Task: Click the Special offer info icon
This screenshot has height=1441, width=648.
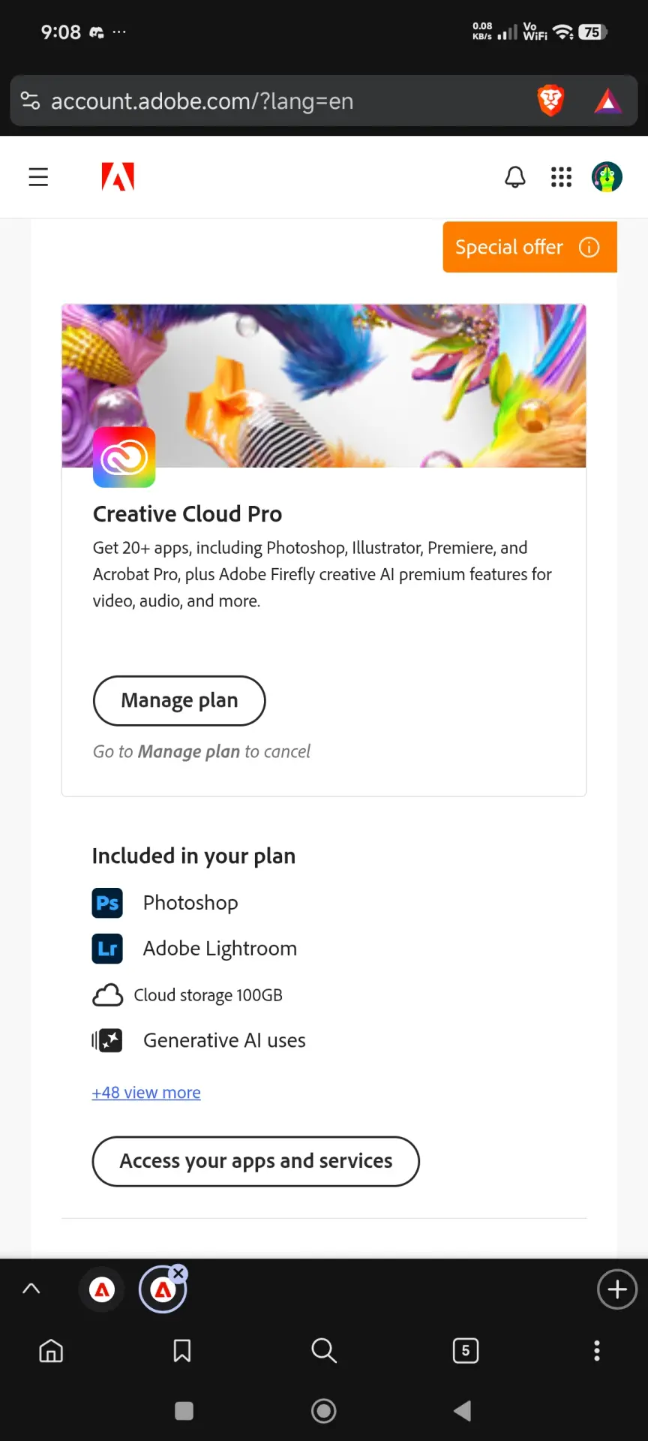Action: [589, 247]
